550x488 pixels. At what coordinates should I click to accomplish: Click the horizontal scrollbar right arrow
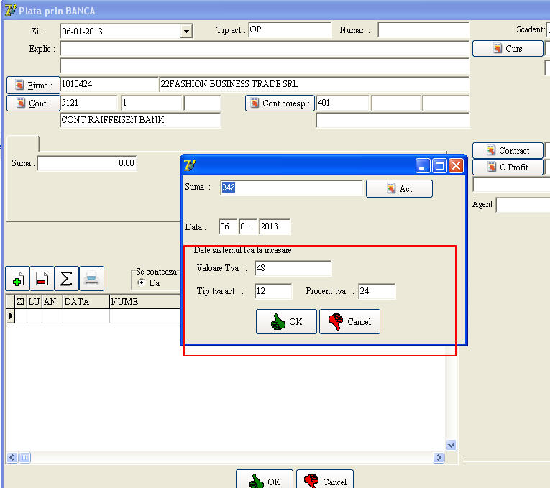[x=439, y=457]
